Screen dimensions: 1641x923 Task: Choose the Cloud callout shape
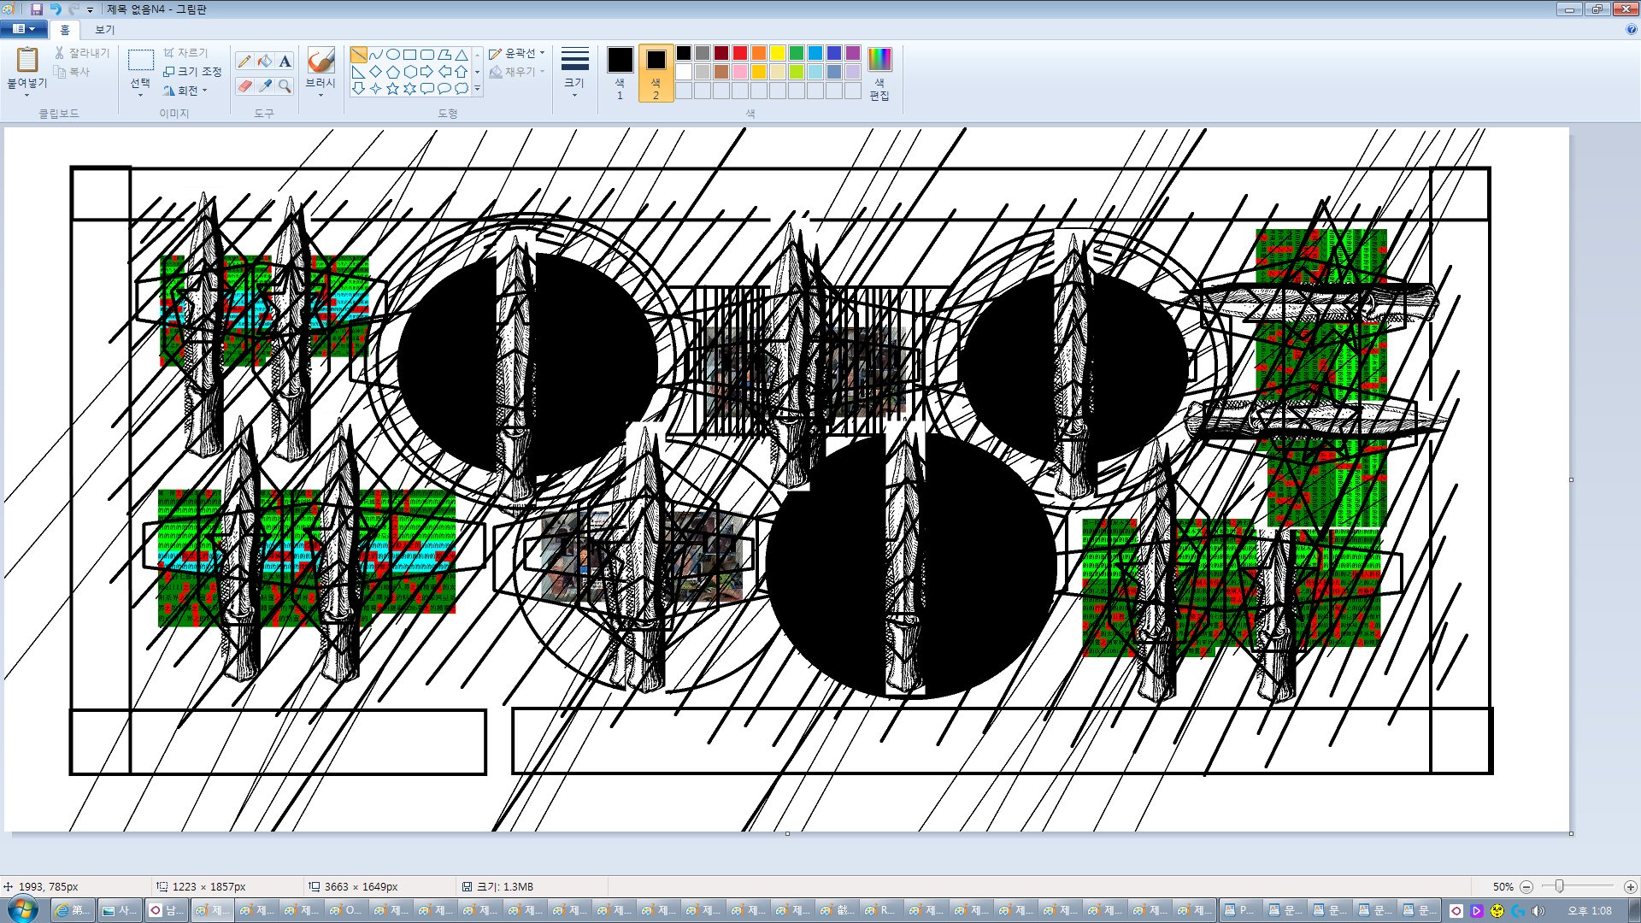[x=462, y=89]
